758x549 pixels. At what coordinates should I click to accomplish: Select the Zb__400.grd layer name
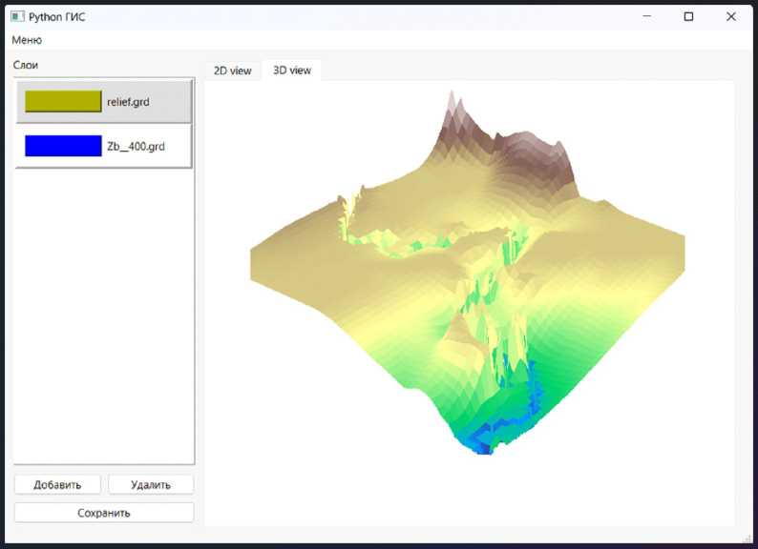click(136, 147)
